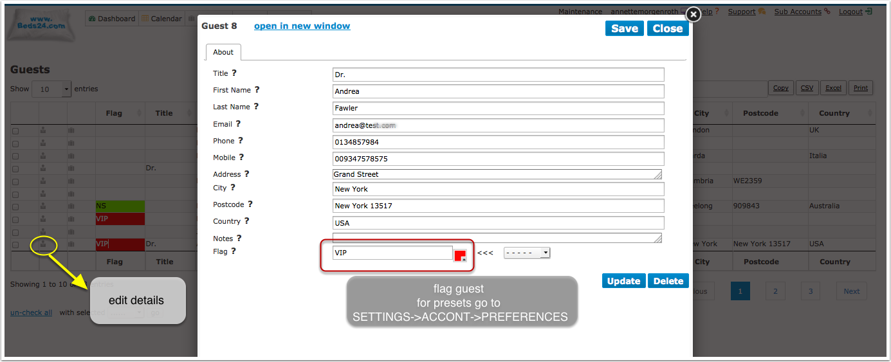
Task: Click the help icon beside First Name
Action: point(257,90)
